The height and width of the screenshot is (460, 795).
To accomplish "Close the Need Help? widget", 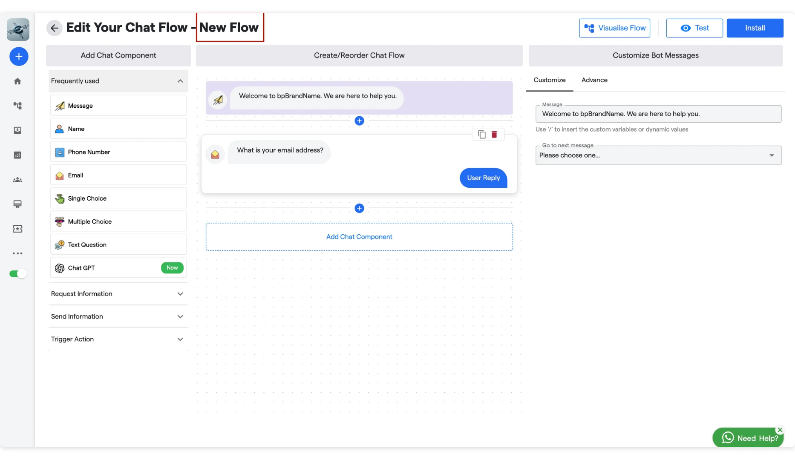I will pos(780,430).
